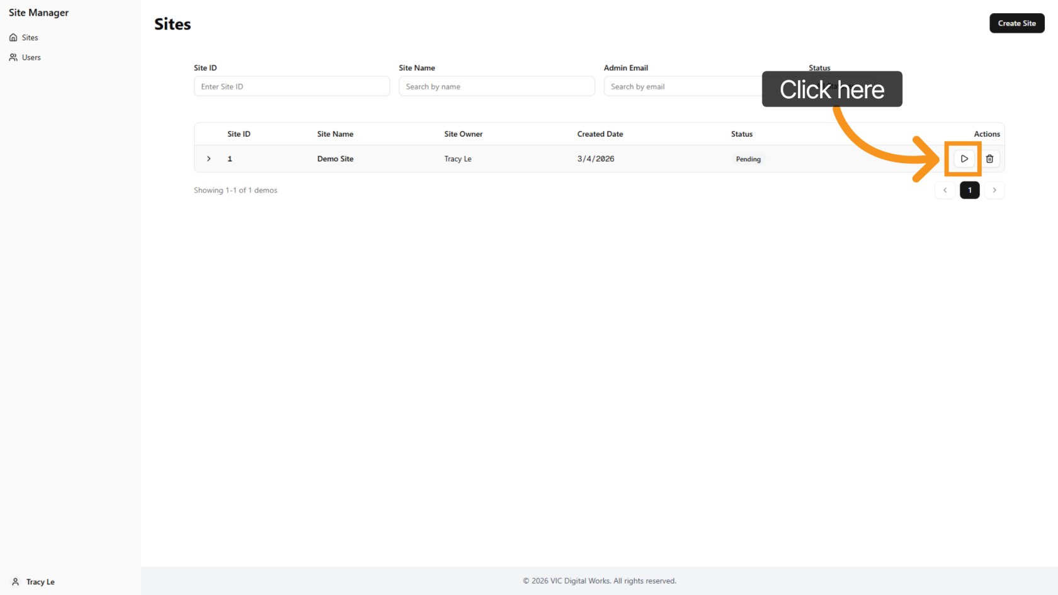Go to previous page with left chevron
The width and height of the screenshot is (1058, 595).
coord(945,190)
